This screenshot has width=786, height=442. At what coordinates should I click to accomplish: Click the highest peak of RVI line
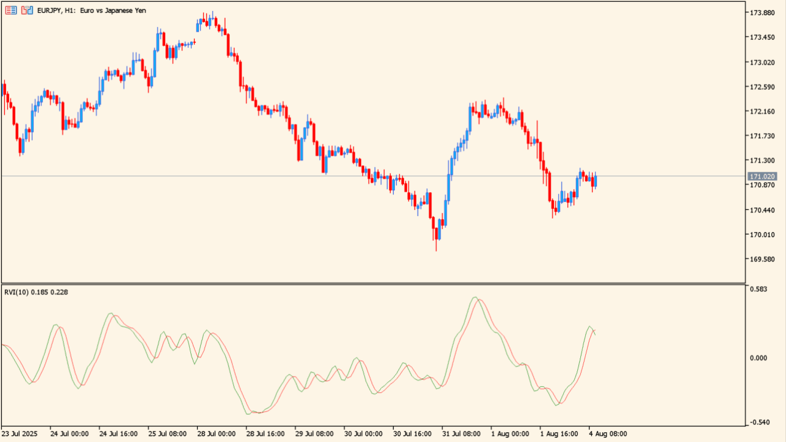click(x=475, y=298)
